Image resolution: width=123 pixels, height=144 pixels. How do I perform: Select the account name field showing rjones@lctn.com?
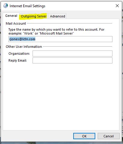[60, 39]
